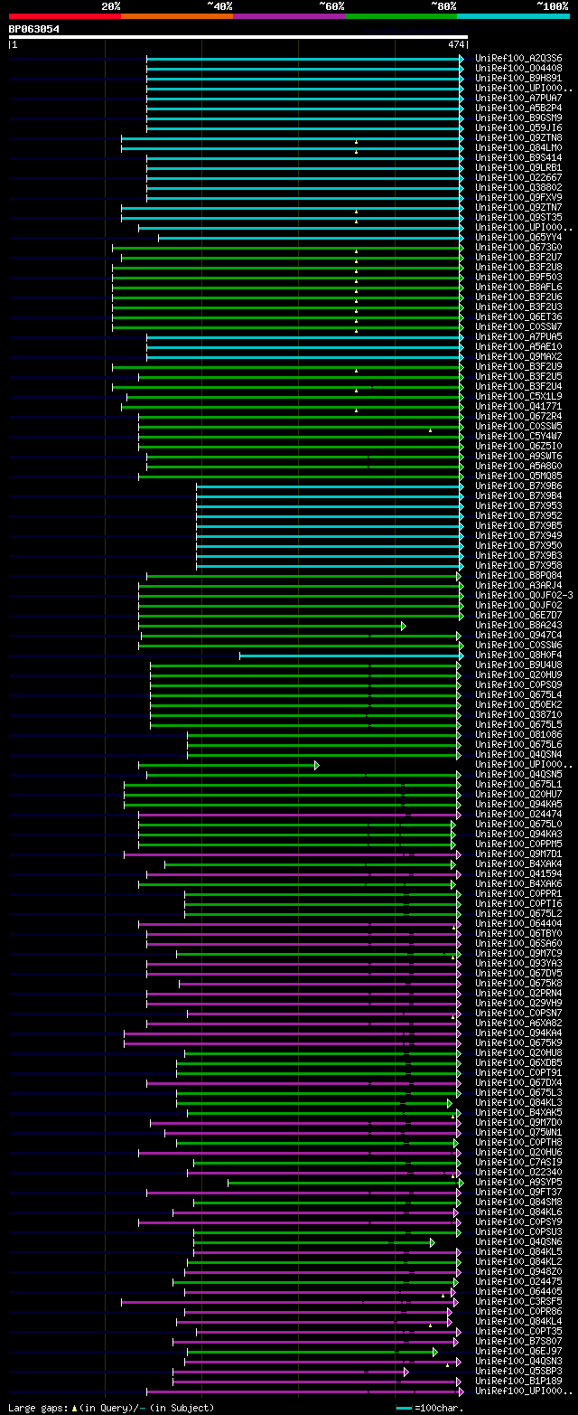Open hit UniRef100_B9H891
Image resolution: width=578 pixels, height=1415 pixels.
[520, 78]
